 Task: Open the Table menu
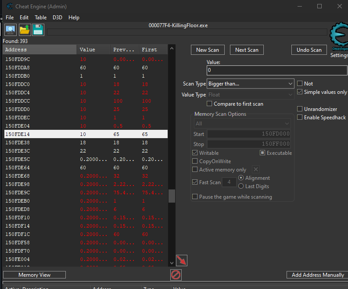pos(41,18)
